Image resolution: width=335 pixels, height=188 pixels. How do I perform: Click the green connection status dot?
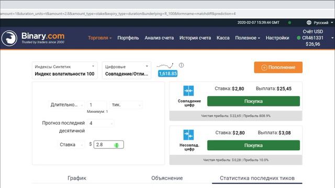tap(289, 22)
